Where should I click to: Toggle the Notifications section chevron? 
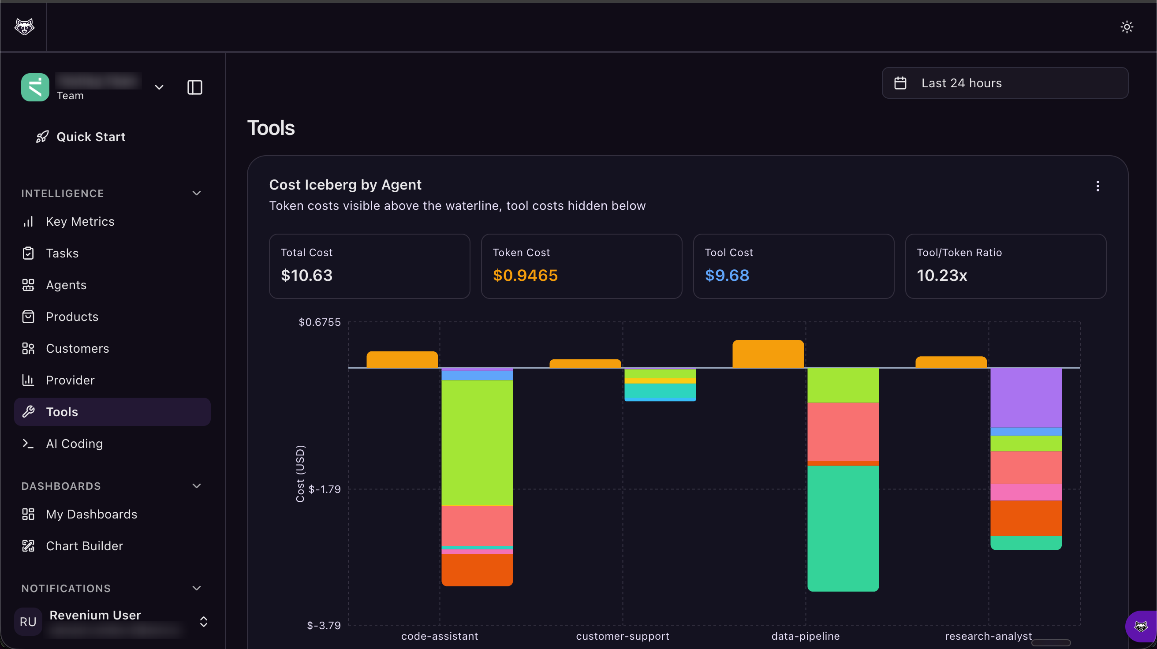[196, 588]
